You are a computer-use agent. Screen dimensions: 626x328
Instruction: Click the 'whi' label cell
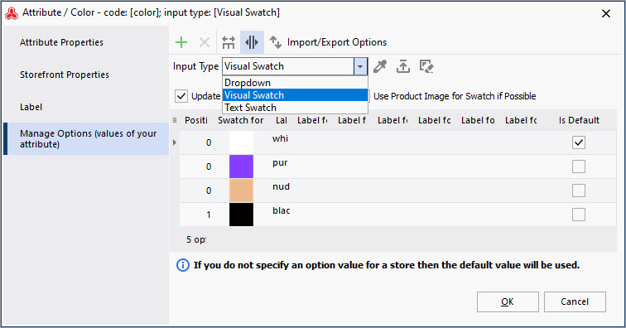[280, 138]
